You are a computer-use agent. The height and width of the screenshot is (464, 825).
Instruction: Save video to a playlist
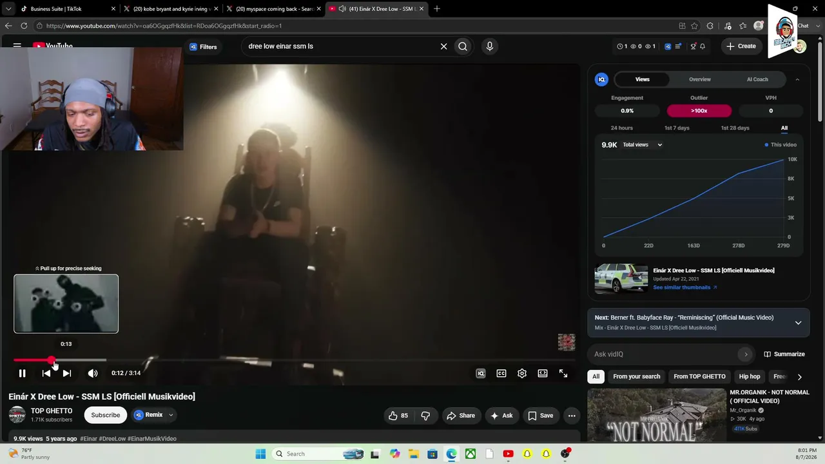[541, 416]
